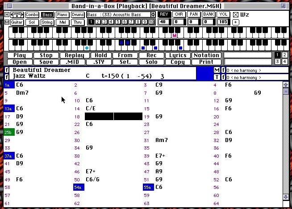Viewport: 292px width, 209px height.
Task: Click the BANK label button
Action: 209,14
